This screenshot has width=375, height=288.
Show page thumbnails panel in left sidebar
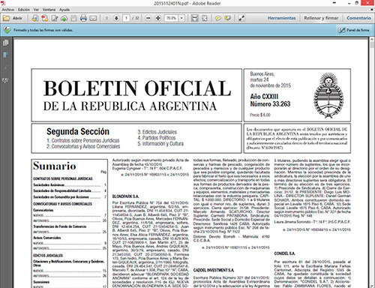pos(5,43)
